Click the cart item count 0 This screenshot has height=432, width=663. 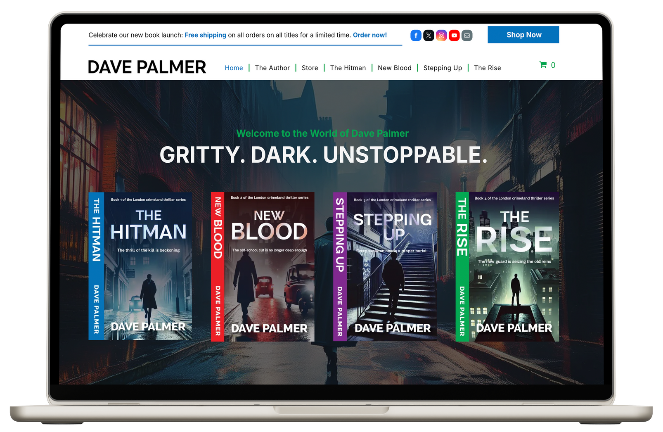553,65
